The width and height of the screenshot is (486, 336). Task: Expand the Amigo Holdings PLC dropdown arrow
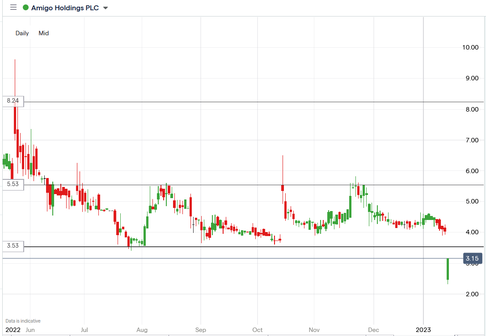(106, 8)
